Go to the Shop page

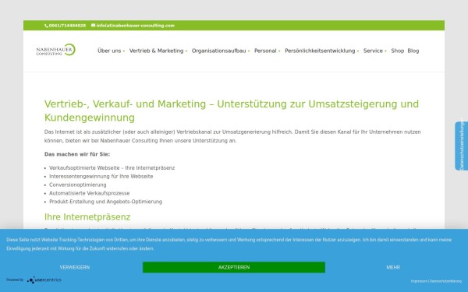click(x=397, y=51)
